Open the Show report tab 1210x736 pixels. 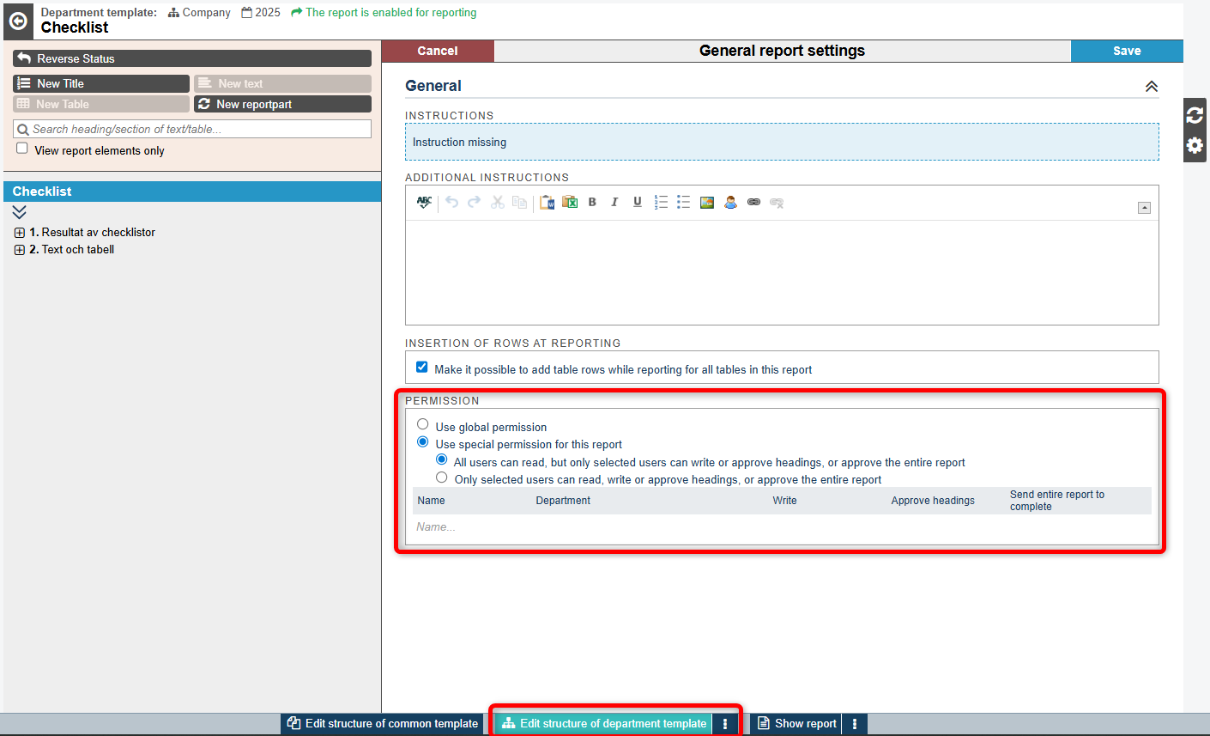796,724
